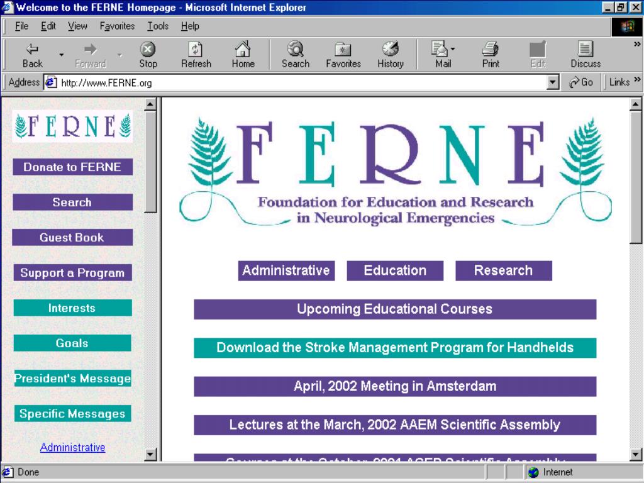Open the President's Message button
Image resolution: width=644 pixels, height=483 pixels.
pos(73,378)
